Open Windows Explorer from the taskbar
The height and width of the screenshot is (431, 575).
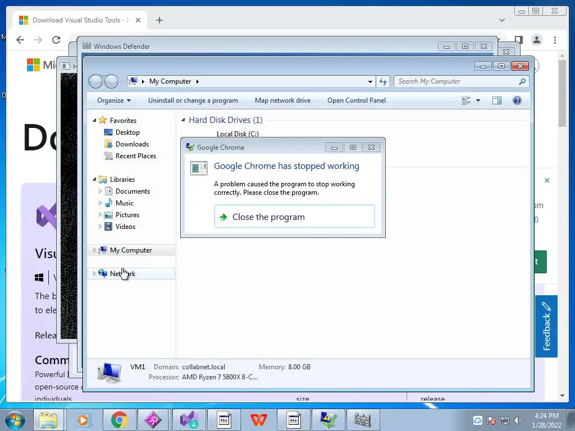48,420
